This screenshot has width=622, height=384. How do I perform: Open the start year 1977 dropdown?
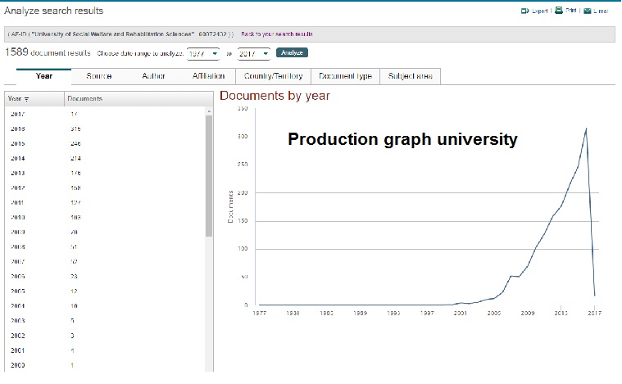pos(204,53)
